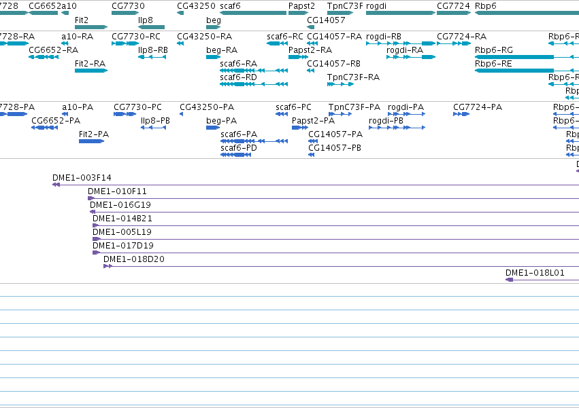Viewport: 579px width, 408px height.
Task: Select protein TpnC73F-PA
Action: 340,114
